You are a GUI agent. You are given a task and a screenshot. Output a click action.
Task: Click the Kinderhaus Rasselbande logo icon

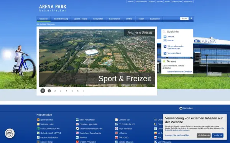(77, 133)
